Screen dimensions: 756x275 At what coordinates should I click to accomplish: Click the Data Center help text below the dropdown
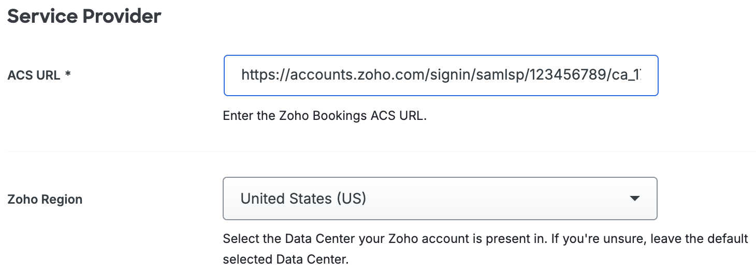[485, 239]
